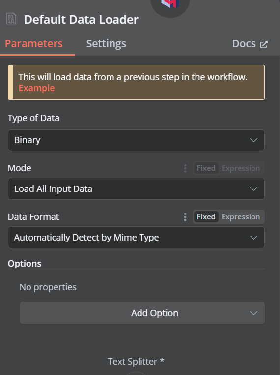The width and height of the screenshot is (280, 375).
Task: Switch Mode field to Expression
Action: click(x=241, y=168)
